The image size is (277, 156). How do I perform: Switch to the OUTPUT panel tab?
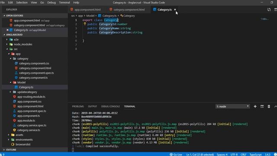pos(92,106)
